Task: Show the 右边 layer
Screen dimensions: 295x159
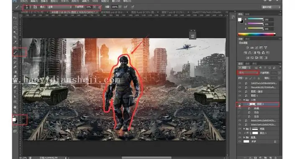Action: [240, 112]
